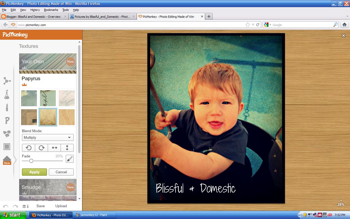350x219 pixels.
Task: Open the Basic Edits tab icon
Action: (x=7, y=81)
